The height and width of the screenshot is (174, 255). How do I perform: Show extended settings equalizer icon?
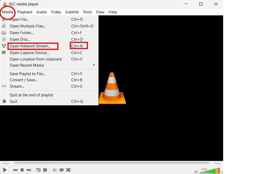tap(45, 170)
